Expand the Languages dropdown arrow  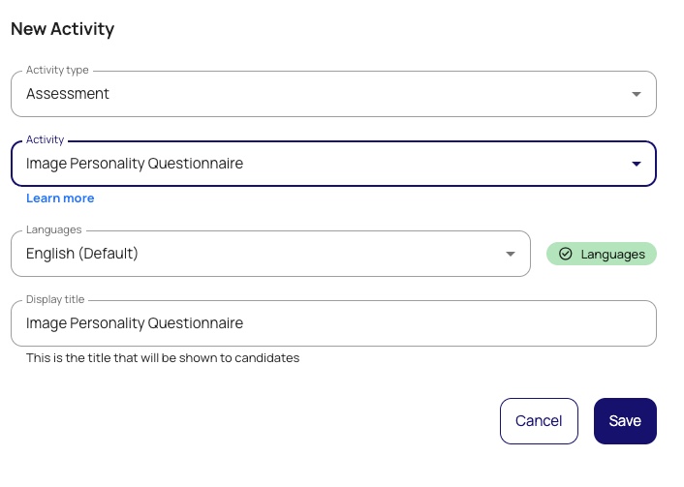[x=511, y=254]
